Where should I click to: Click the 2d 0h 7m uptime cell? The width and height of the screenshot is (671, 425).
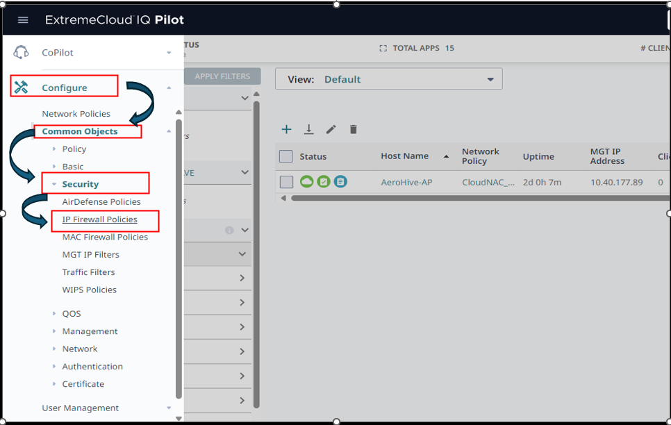542,183
